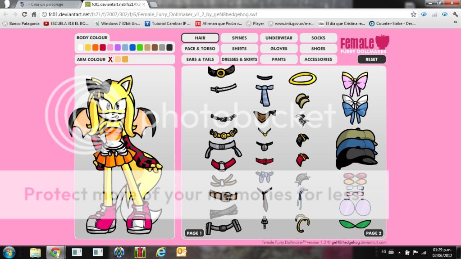Pick the green sunglasses
The height and width of the screenshot is (259, 461).
click(x=355, y=224)
